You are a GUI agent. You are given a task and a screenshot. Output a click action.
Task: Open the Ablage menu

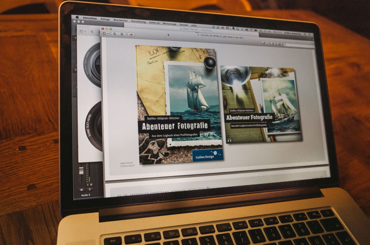[105, 19]
